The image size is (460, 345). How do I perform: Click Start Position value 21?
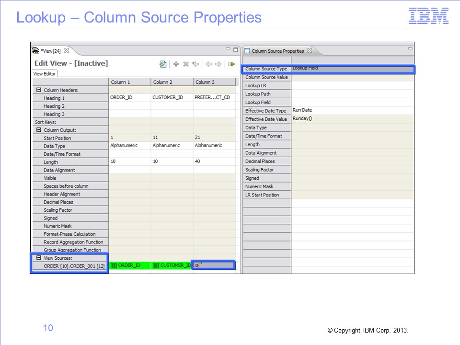click(214, 138)
